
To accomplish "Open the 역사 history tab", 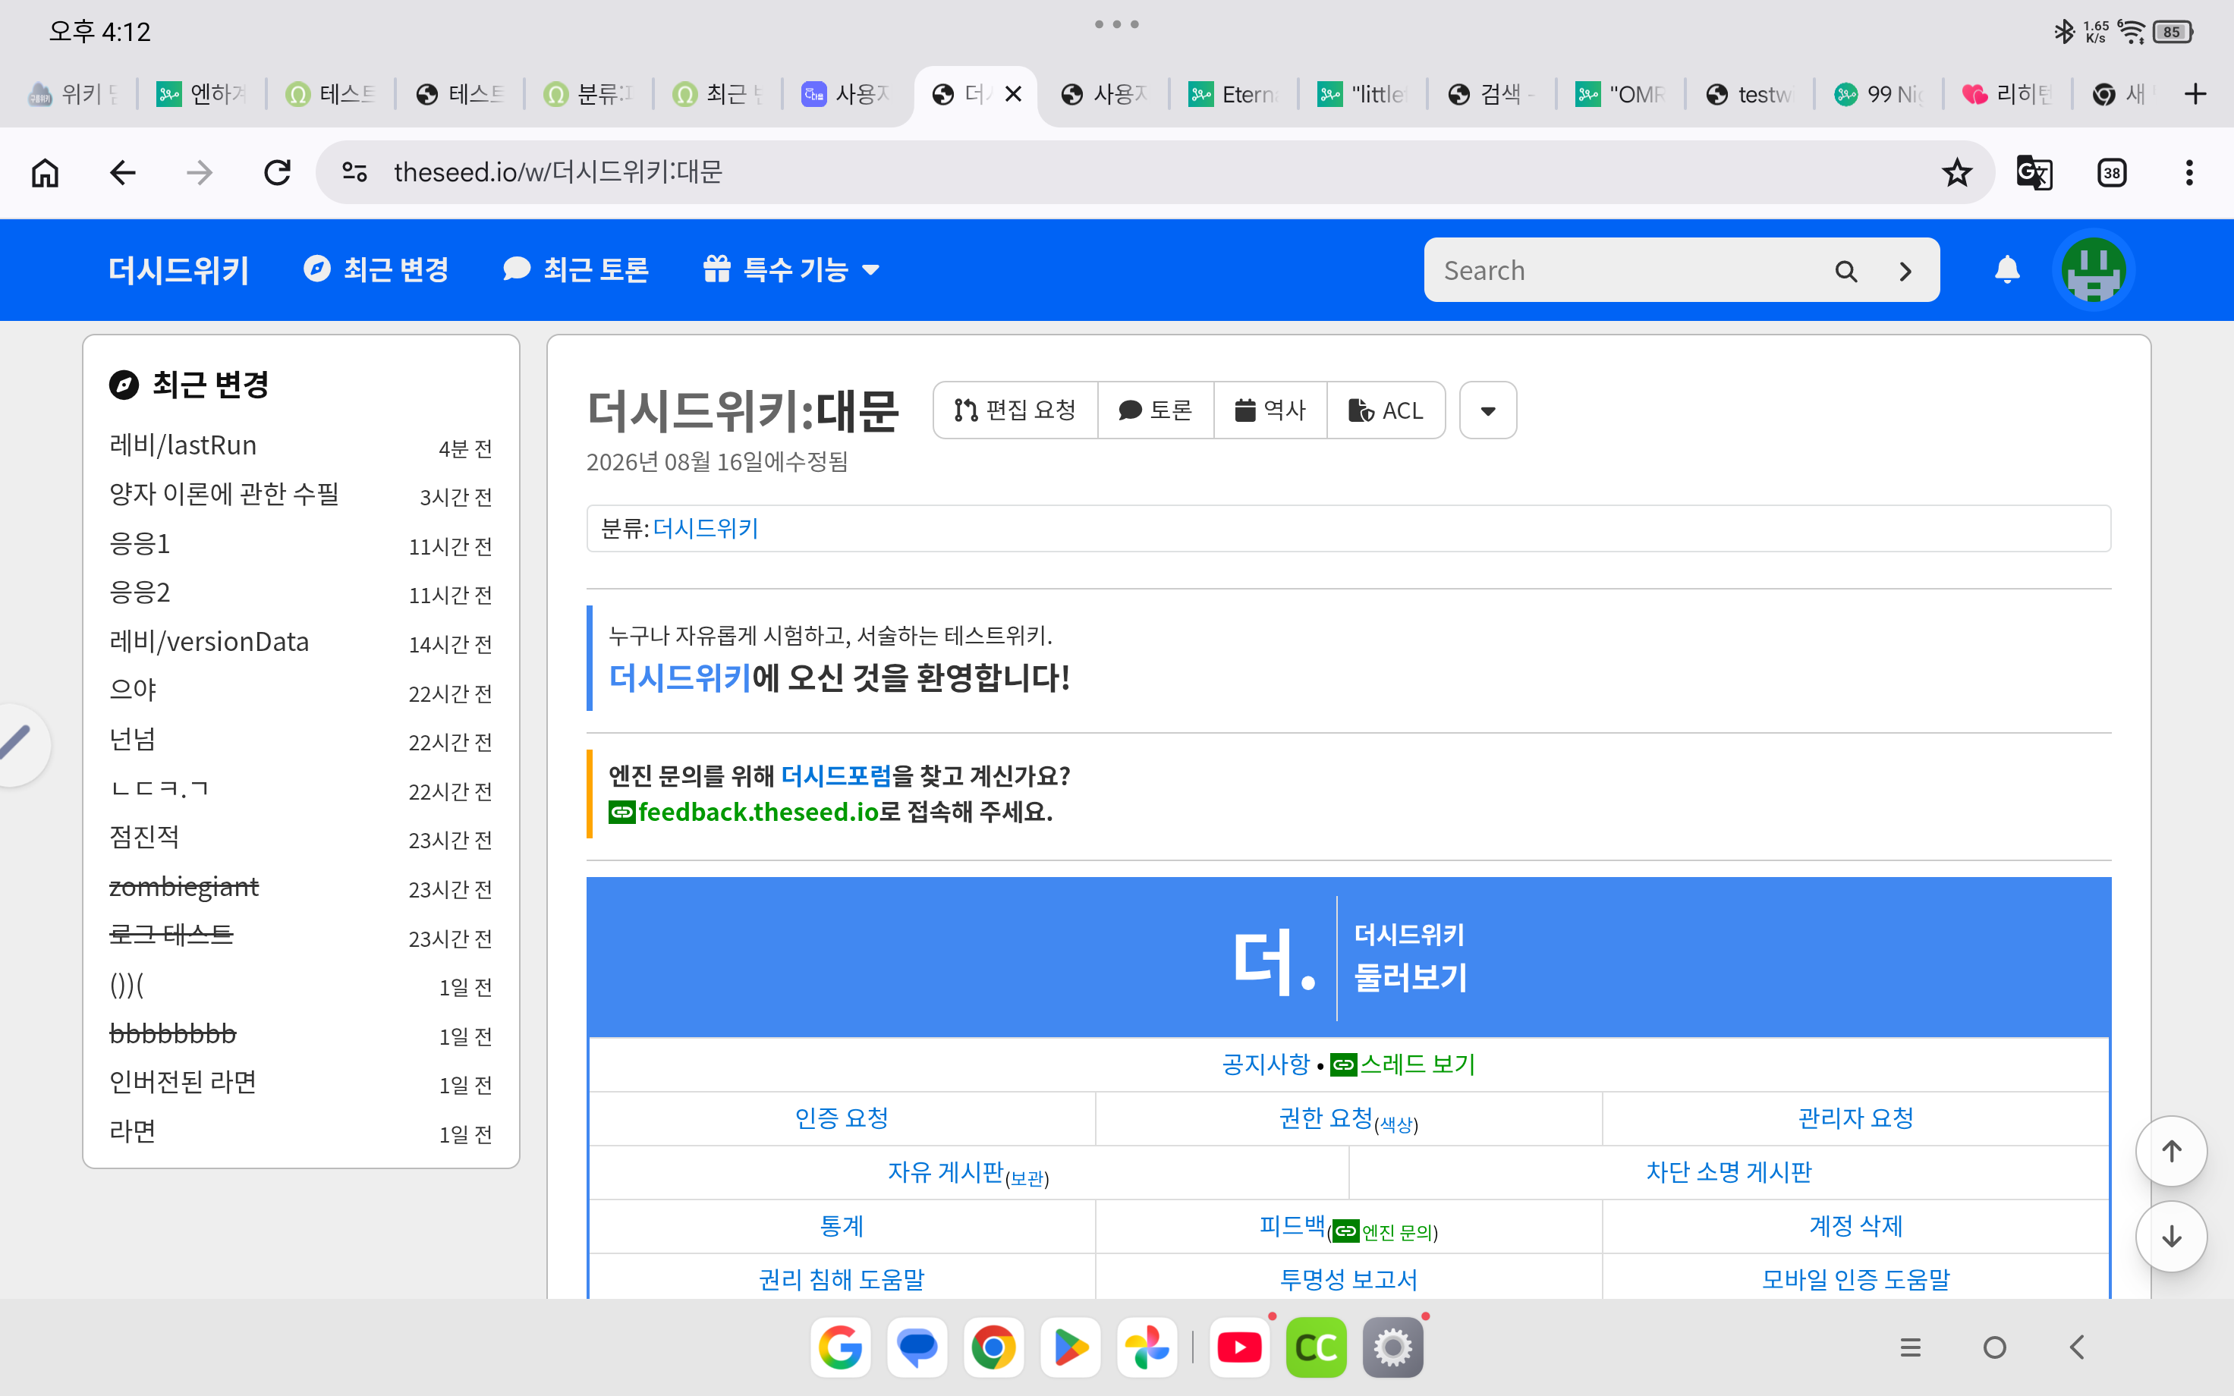I will click(1270, 410).
